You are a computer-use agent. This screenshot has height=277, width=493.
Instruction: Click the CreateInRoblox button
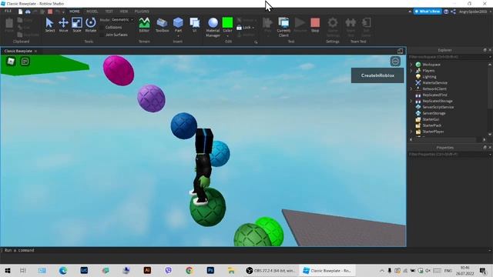pyautogui.click(x=377, y=75)
